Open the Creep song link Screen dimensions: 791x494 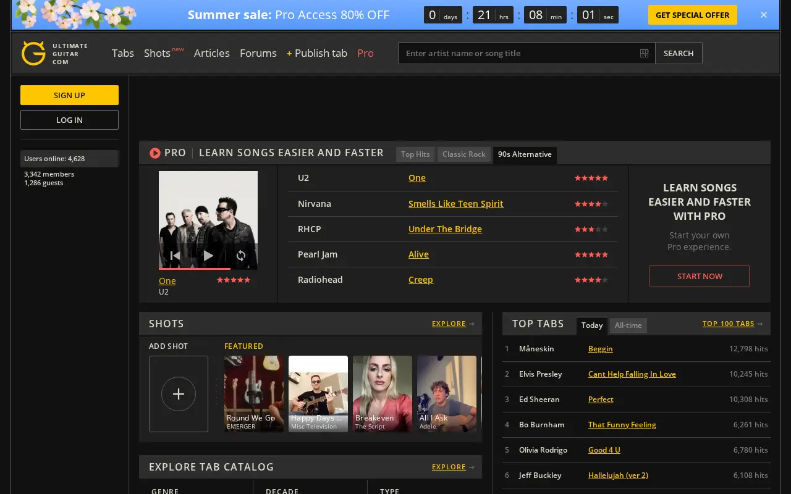(421, 280)
